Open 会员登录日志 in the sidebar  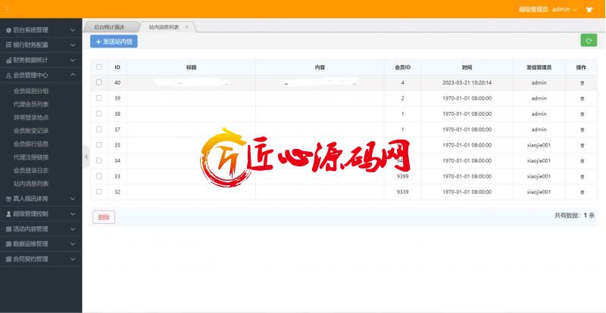[x=31, y=170]
